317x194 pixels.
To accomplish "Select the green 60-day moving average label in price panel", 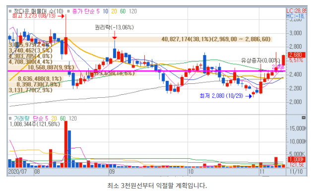I will pos(123,11).
